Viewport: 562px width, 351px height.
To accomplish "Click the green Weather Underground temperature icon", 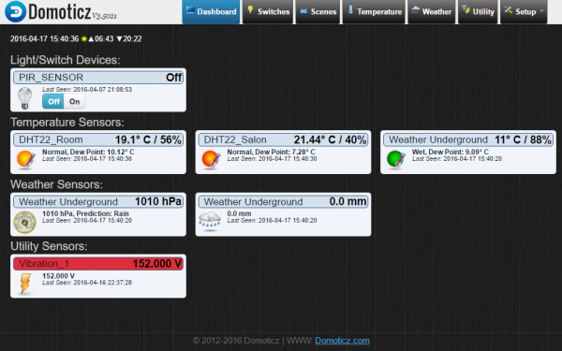I will [396, 159].
